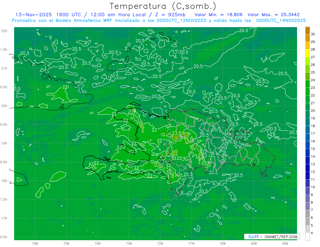Select the '9.5N' axis label
The height and width of the screenshot is (247, 320).
click(4, 124)
